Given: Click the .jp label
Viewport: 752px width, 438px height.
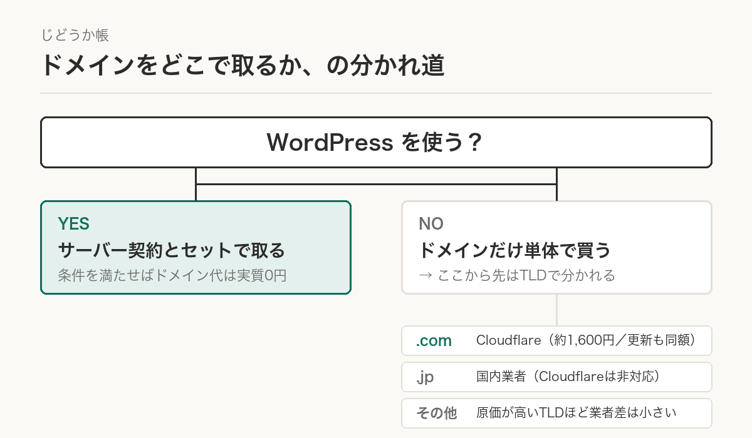Looking at the screenshot, I should click(425, 377).
